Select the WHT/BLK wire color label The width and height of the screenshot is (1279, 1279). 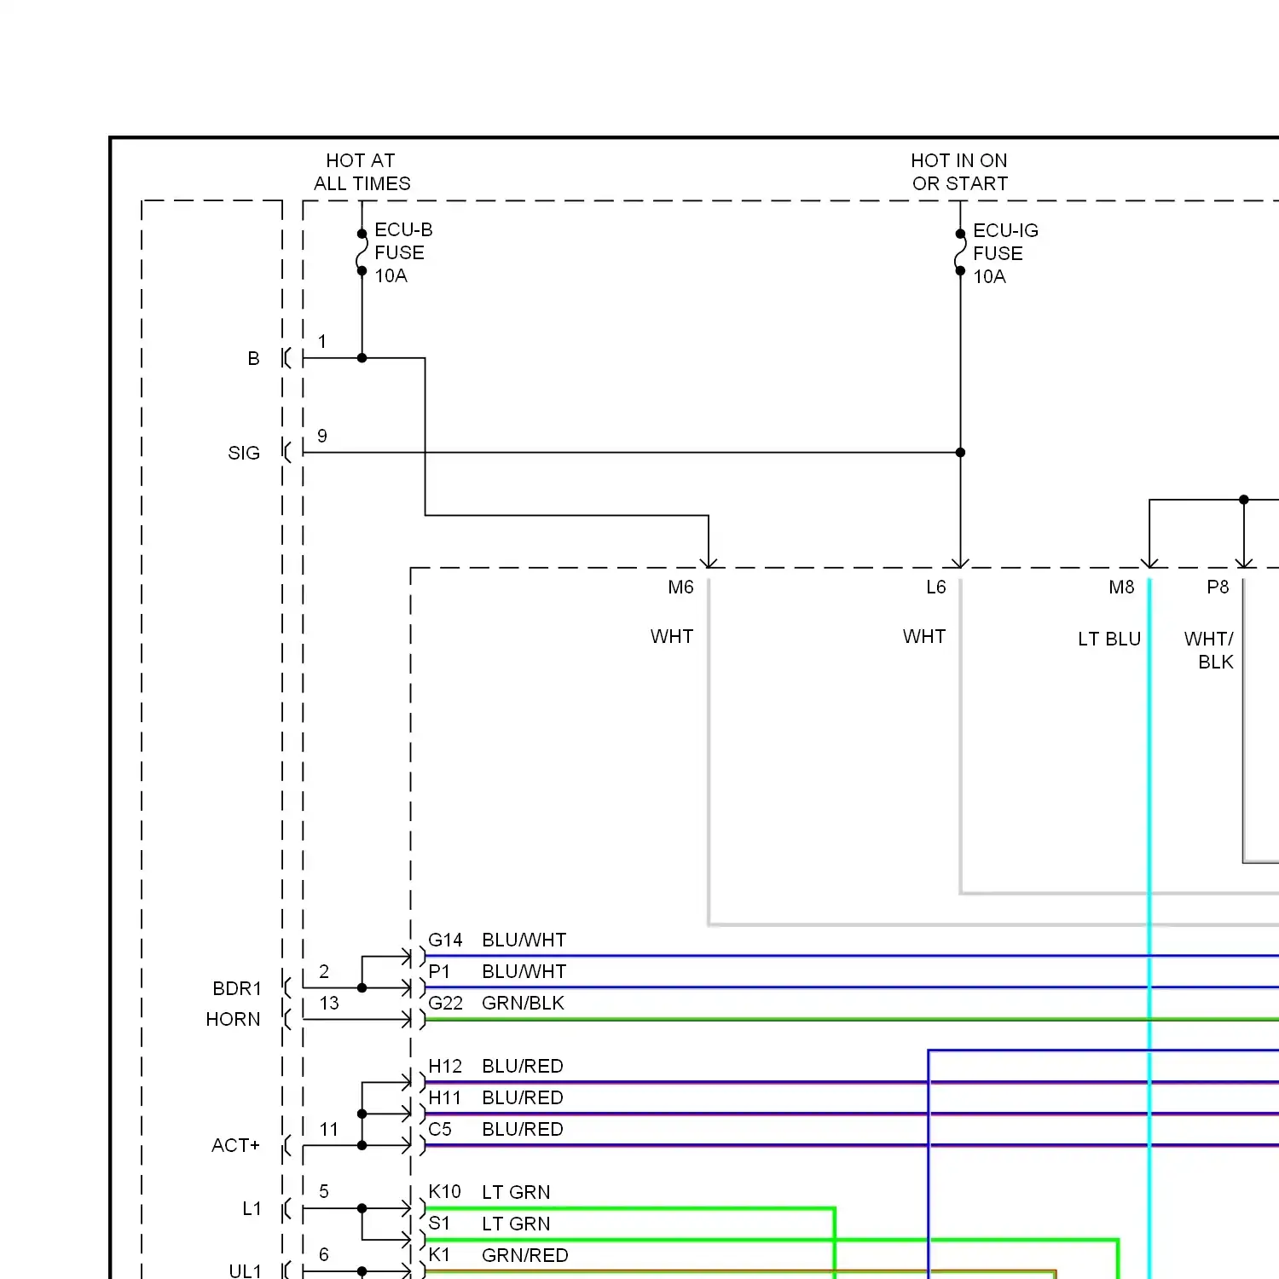(x=1208, y=651)
